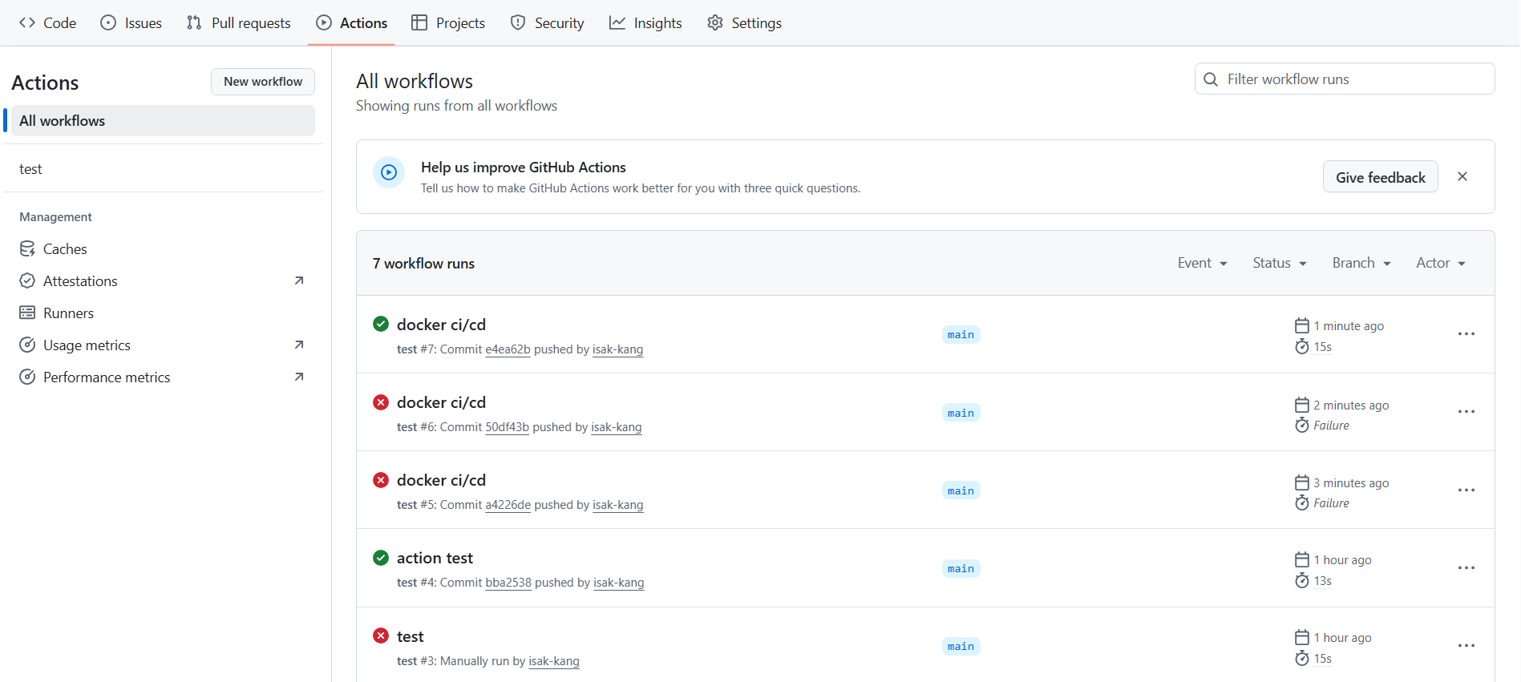The image size is (1521, 682).
Task: Expand the Event filter dropdown
Action: (1203, 263)
